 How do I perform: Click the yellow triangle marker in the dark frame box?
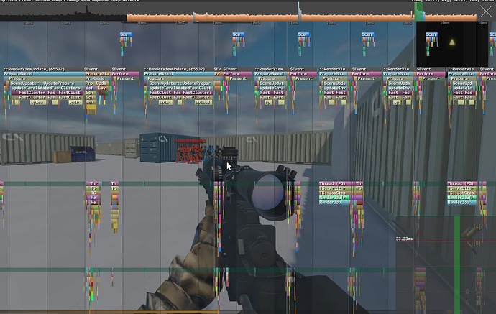coord(452,42)
